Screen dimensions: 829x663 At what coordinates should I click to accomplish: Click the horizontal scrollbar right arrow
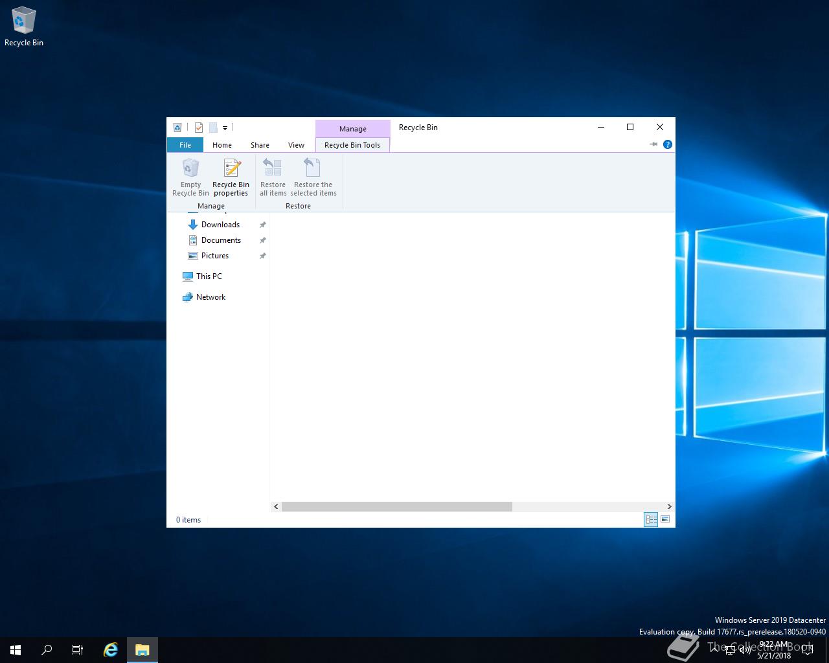(669, 506)
